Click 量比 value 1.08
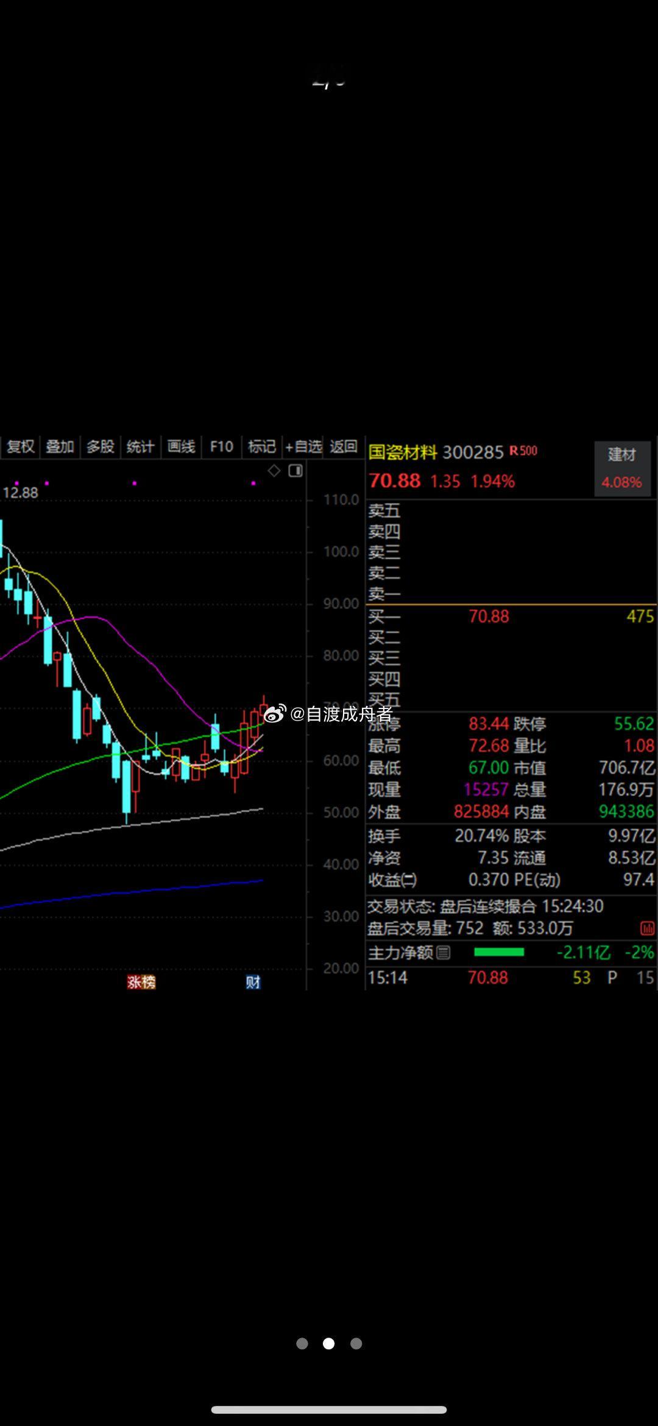 point(639,746)
